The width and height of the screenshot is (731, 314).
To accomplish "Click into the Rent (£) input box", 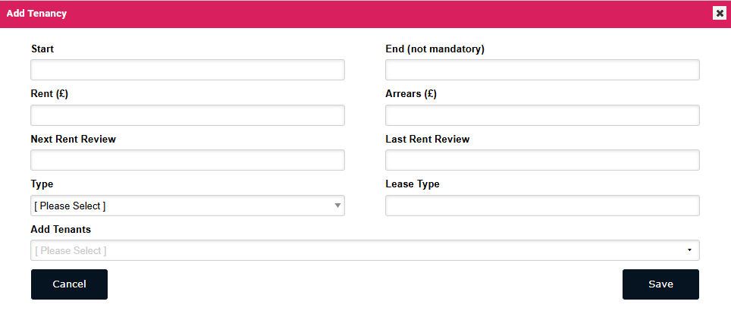I will click(187, 115).
